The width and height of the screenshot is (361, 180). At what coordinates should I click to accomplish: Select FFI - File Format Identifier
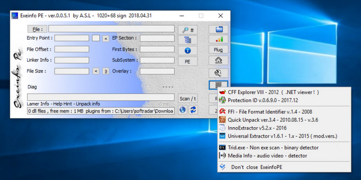tap(284, 112)
